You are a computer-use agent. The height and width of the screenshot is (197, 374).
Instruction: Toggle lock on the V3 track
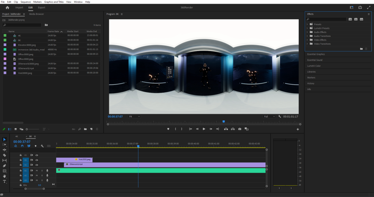(20, 155)
